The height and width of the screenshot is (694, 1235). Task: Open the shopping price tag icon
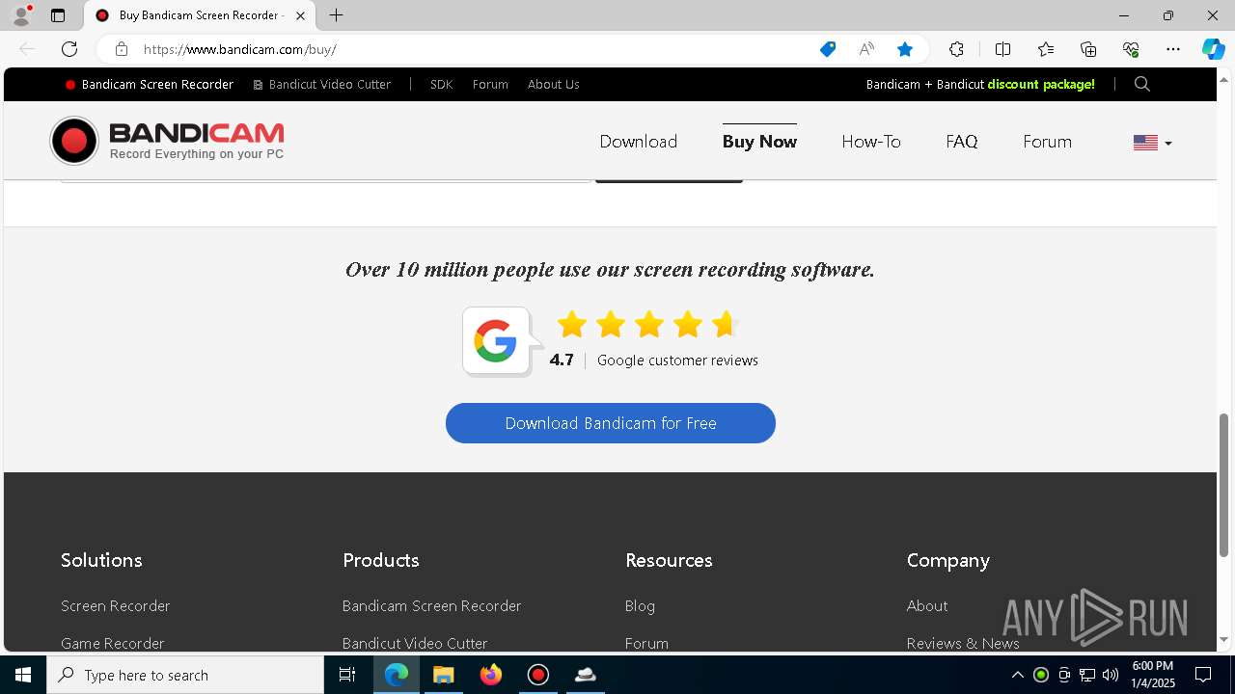point(828,49)
